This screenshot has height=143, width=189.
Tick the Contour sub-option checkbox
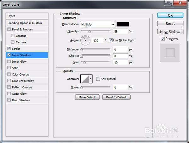click(x=13, y=36)
